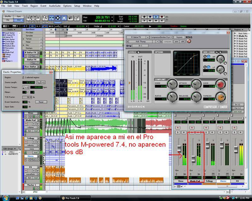Select the Selector tool

pos(58,18)
